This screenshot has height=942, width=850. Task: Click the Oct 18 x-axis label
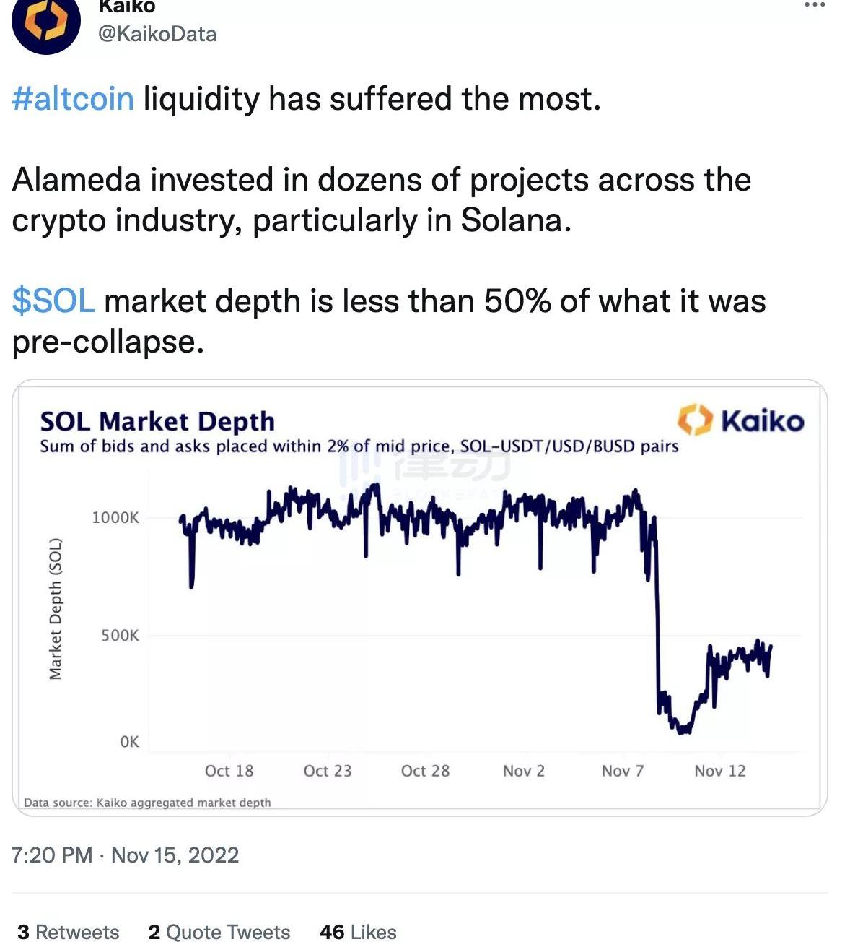click(229, 771)
